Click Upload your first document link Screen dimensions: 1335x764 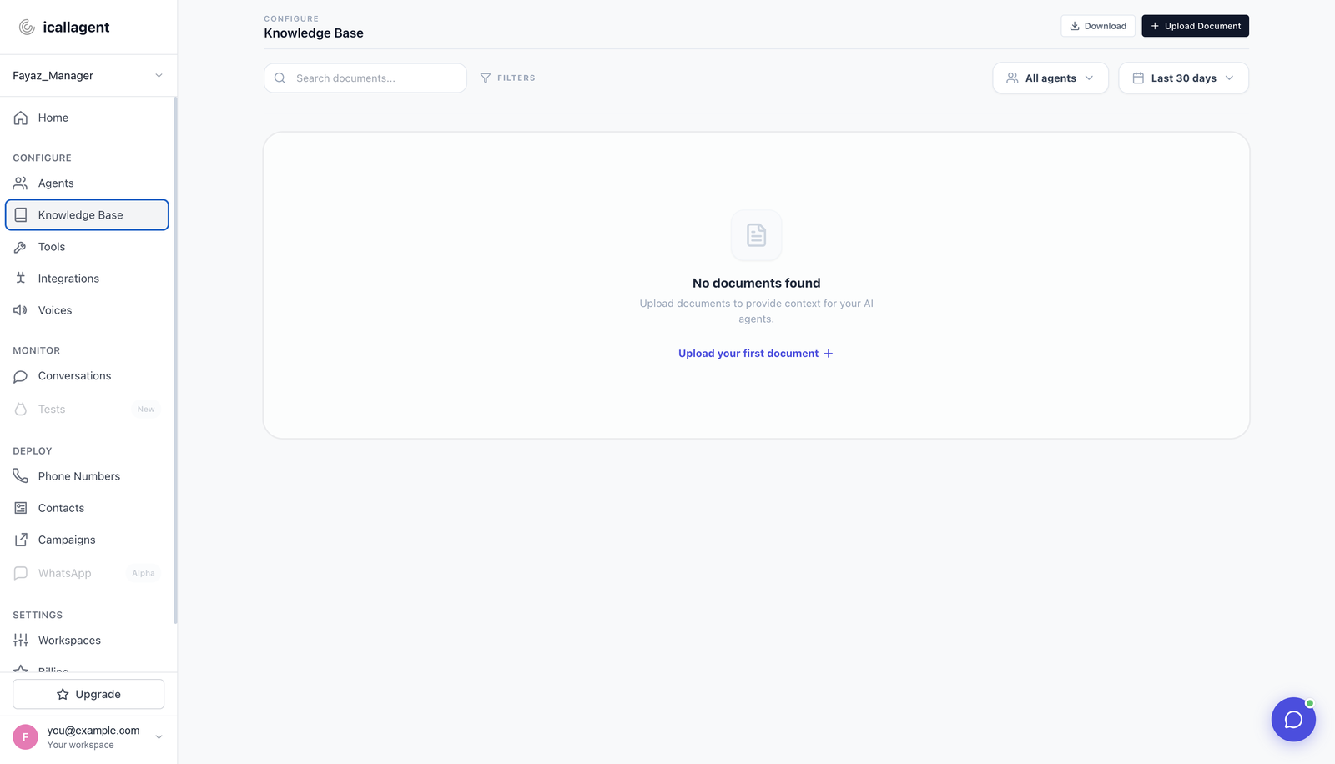pyautogui.click(x=756, y=354)
